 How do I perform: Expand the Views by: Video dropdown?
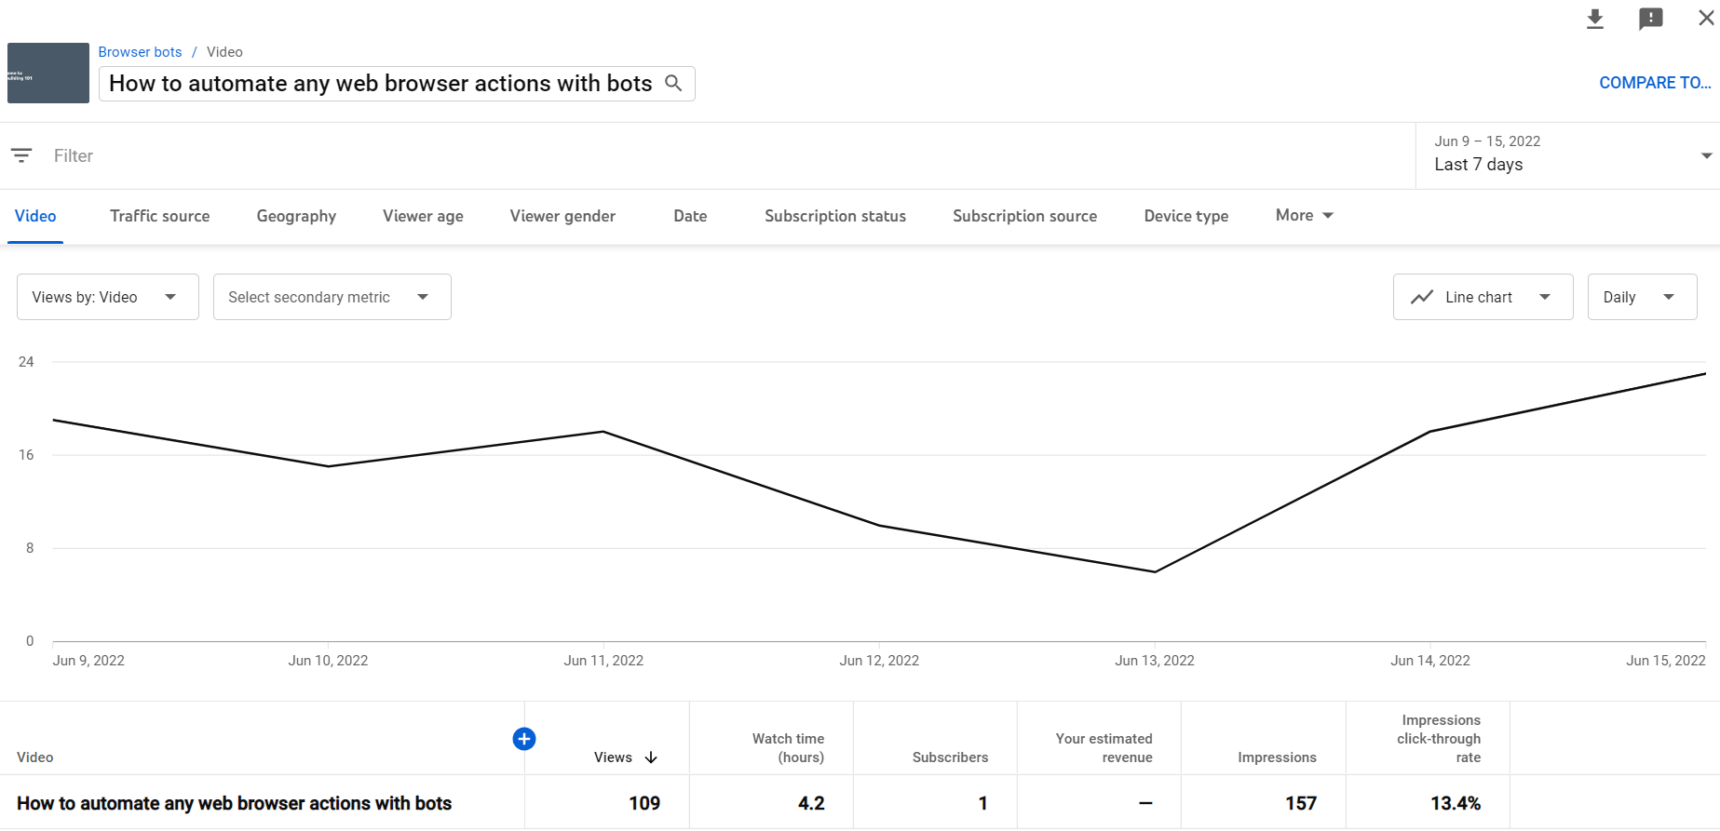(108, 297)
